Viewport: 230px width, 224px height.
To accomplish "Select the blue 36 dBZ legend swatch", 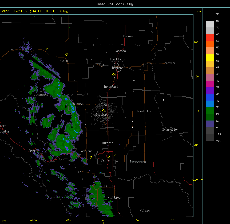I will [x=210, y=97].
